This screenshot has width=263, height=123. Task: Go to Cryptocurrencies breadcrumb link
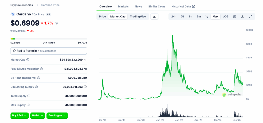point(22,5)
